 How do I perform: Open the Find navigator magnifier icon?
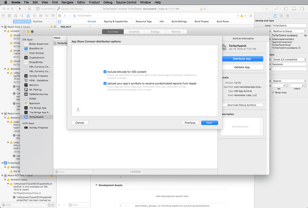22,16
